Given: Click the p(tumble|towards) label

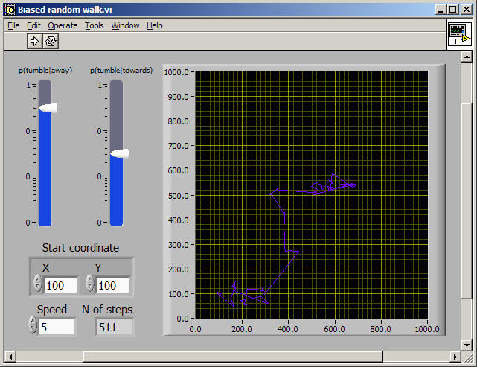Looking at the screenshot, I should (x=121, y=70).
